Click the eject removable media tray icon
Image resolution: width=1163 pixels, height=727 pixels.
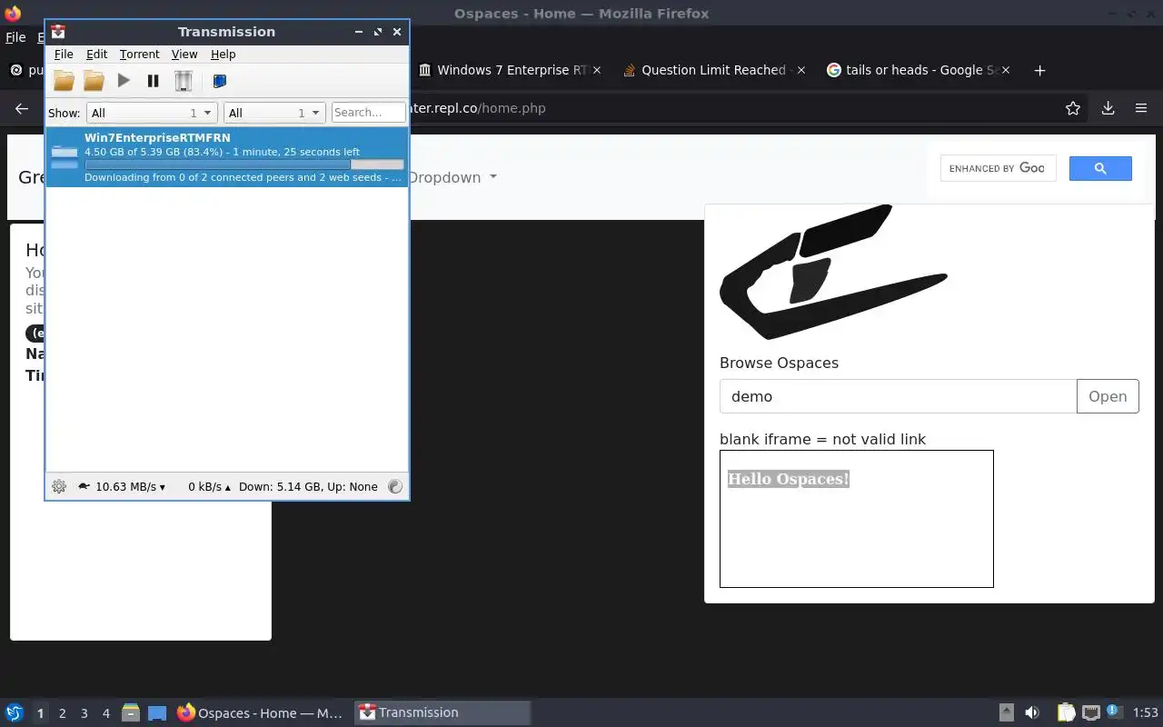click(1006, 712)
